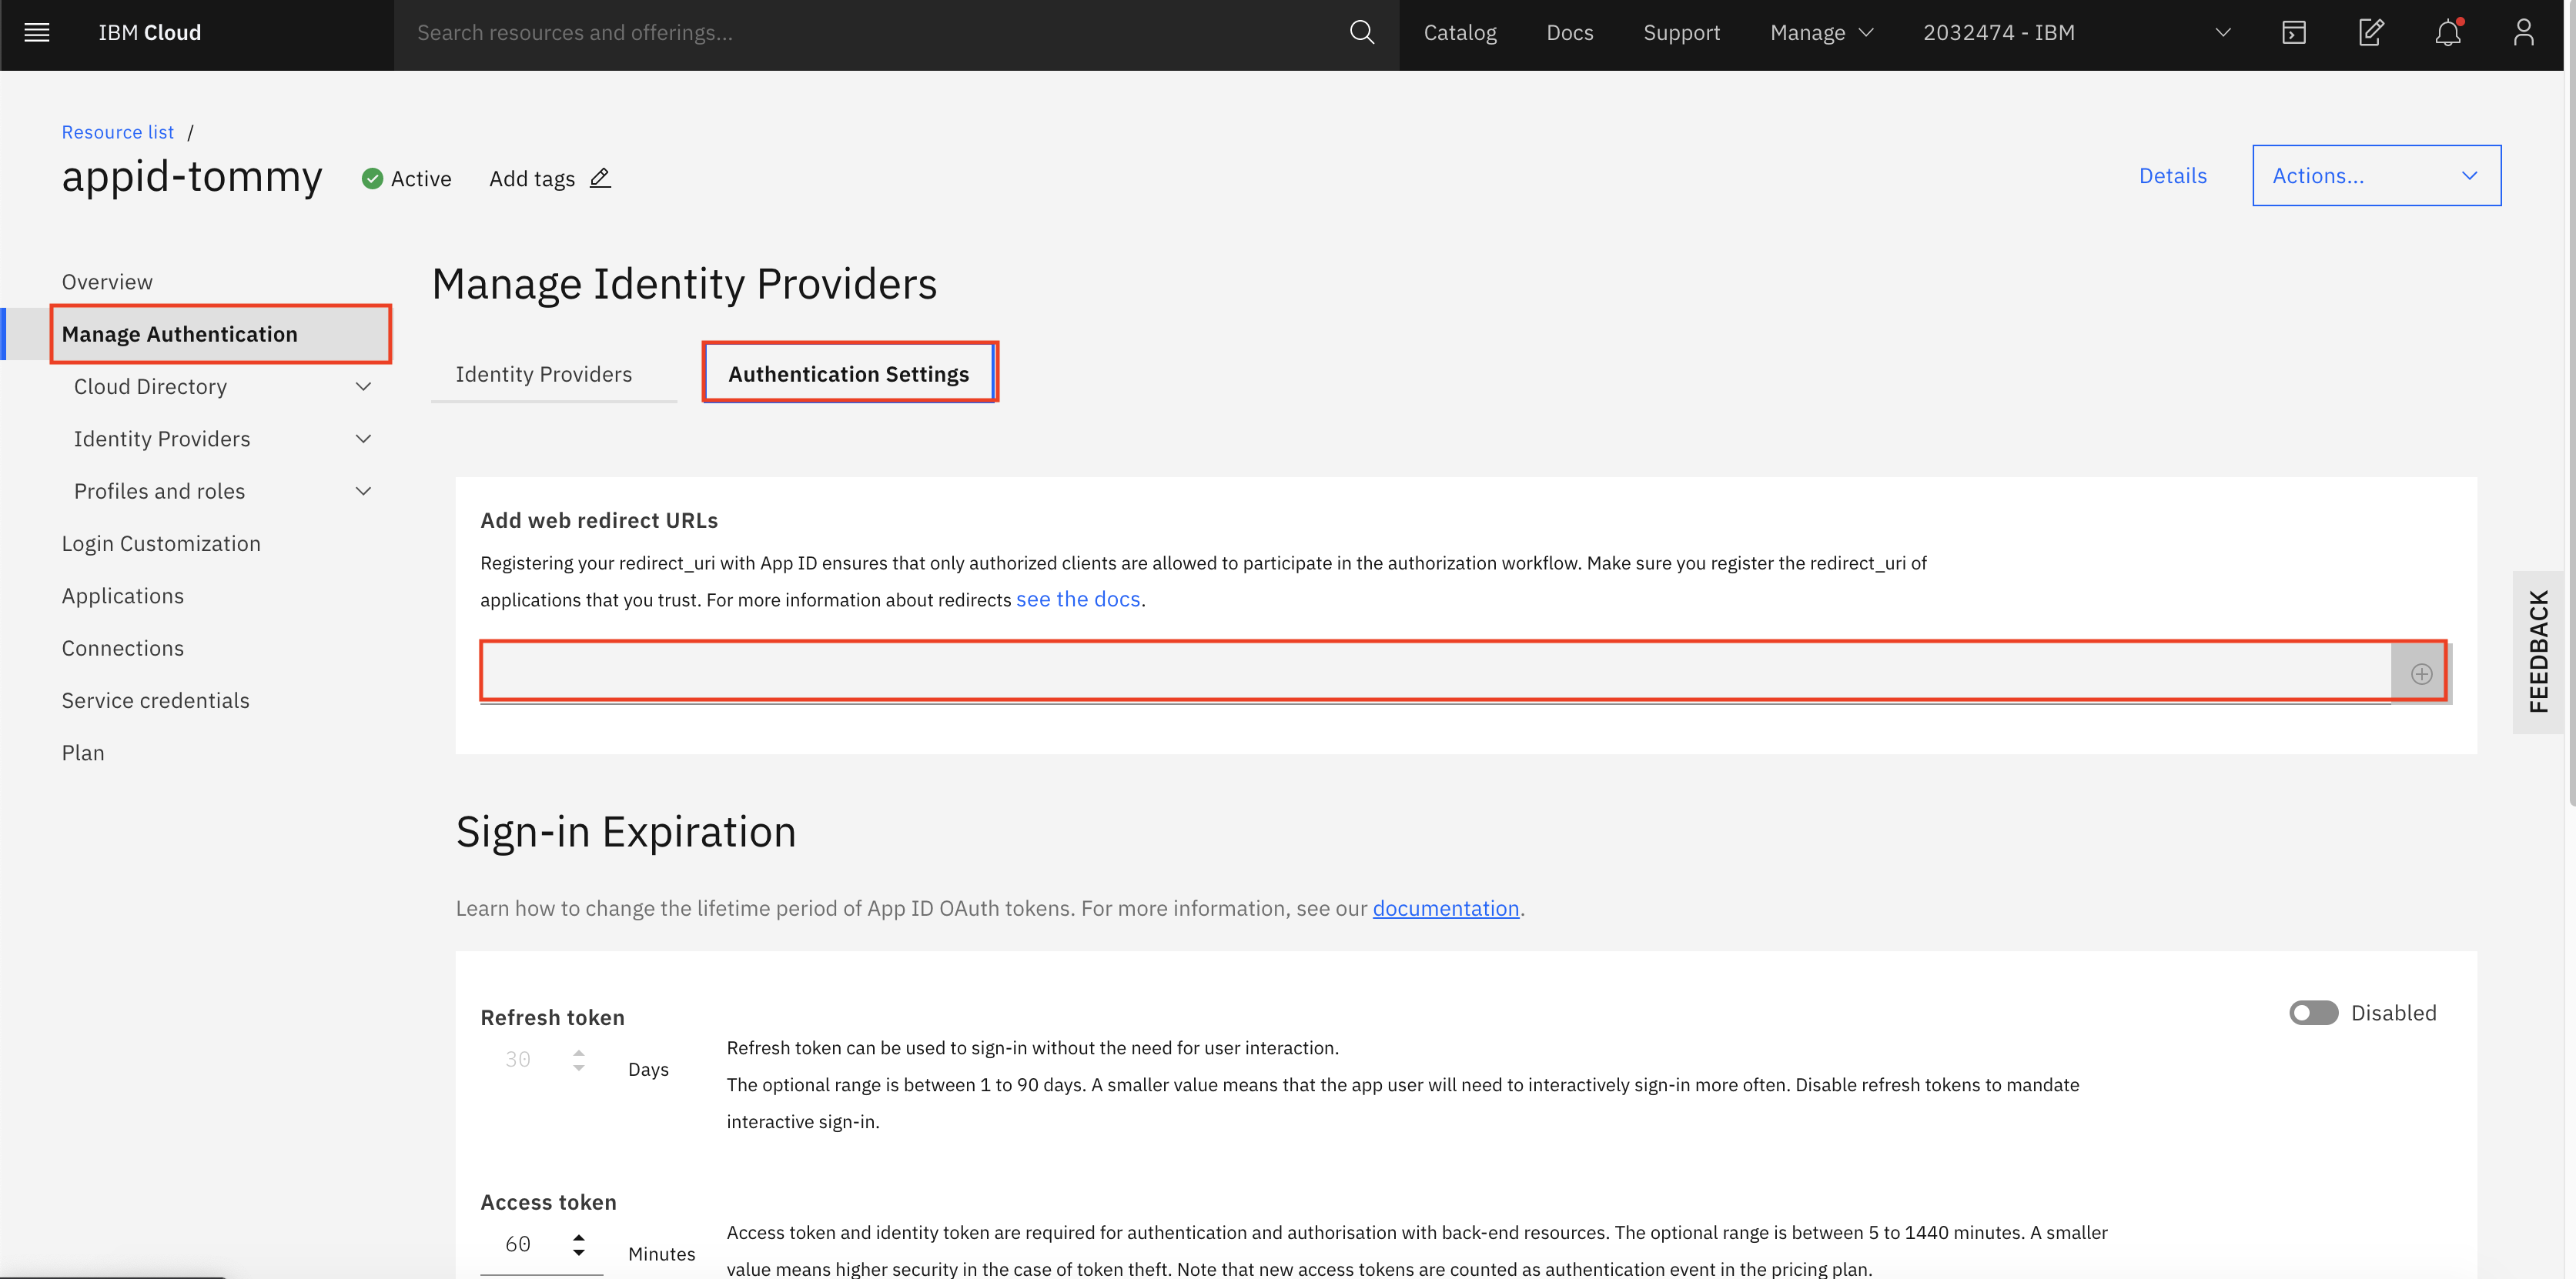The width and height of the screenshot is (2576, 1279).
Task: Click the plus icon to add redirect URL
Action: [x=2421, y=673]
